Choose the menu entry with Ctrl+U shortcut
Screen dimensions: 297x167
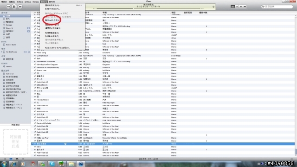(62, 5)
